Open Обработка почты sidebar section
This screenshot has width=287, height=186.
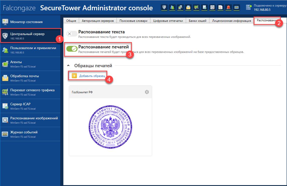pyautogui.click(x=30, y=78)
